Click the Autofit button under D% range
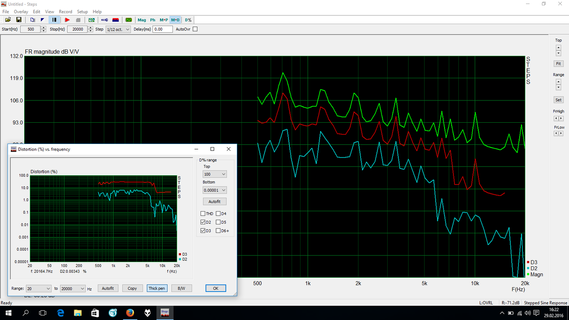569x320 pixels. click(215, 202)
